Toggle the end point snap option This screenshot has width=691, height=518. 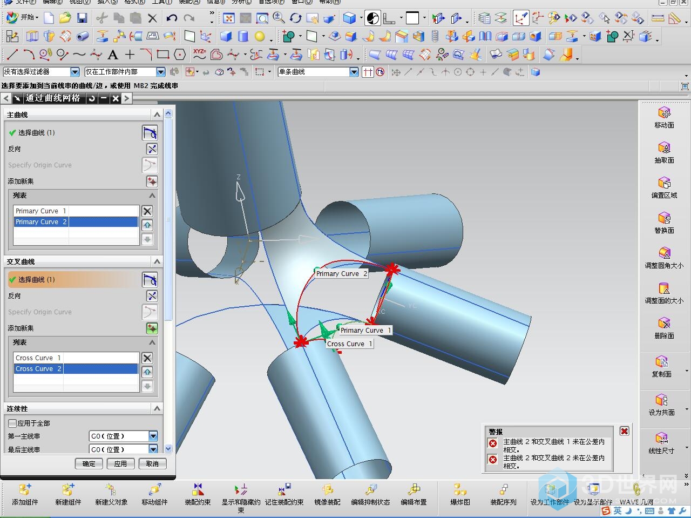click(408, 72)
